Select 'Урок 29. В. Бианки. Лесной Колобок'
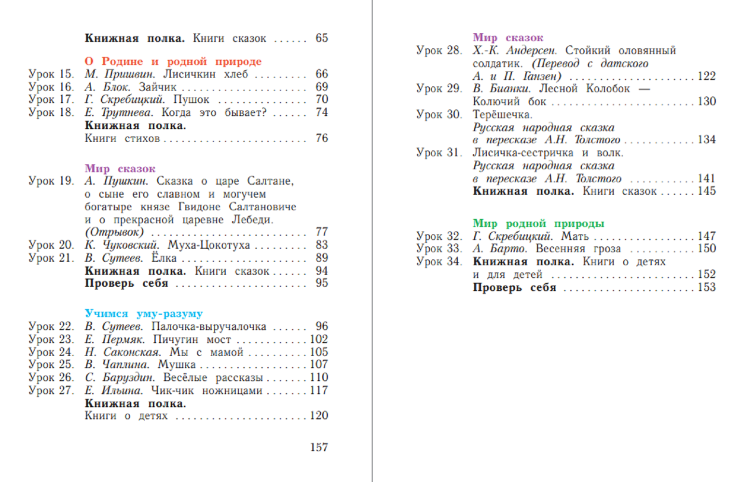Viewport: 741px width, 482px height. tap(533, 89)
